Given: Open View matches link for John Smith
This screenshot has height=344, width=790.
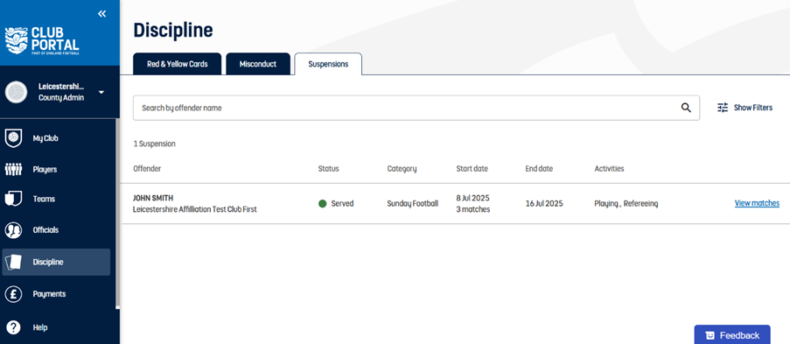Looking at the screenshot, I should pos(757,203).
